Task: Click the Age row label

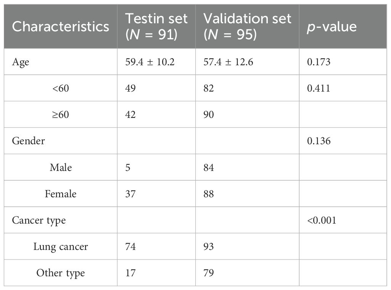Action: click(x=21, y=62)
